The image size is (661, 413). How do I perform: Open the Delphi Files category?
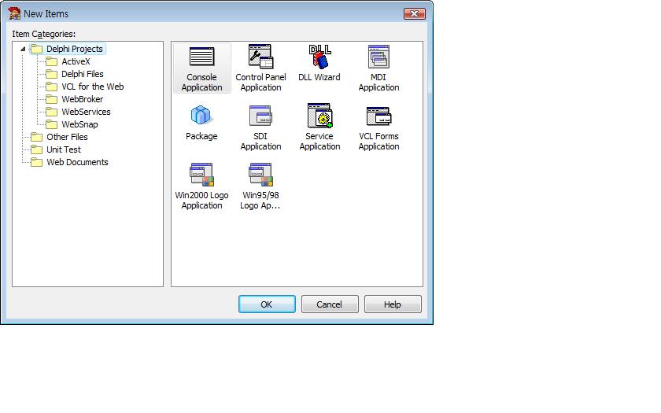pyautogui.click(x=82, y=74)
